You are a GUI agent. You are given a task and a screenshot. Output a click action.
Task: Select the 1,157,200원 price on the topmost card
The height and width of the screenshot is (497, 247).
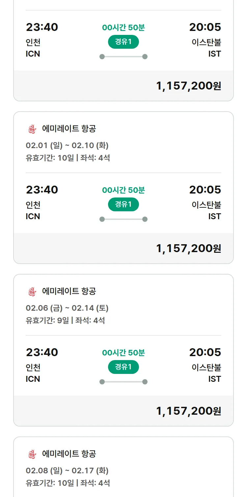tap(188, 86)
